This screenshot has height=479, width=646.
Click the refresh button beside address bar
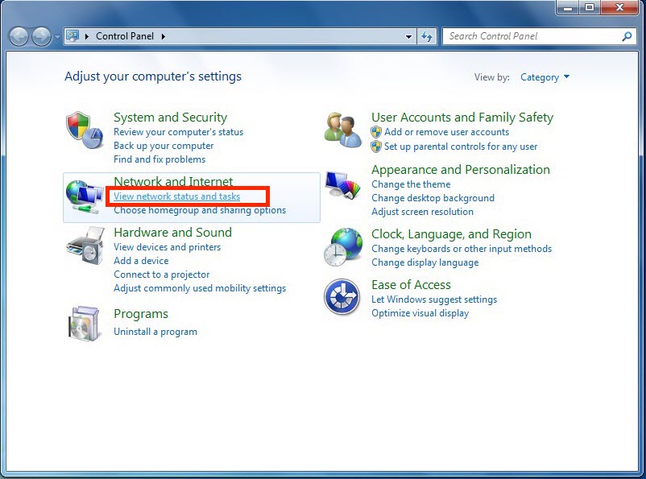click(427, 36)
